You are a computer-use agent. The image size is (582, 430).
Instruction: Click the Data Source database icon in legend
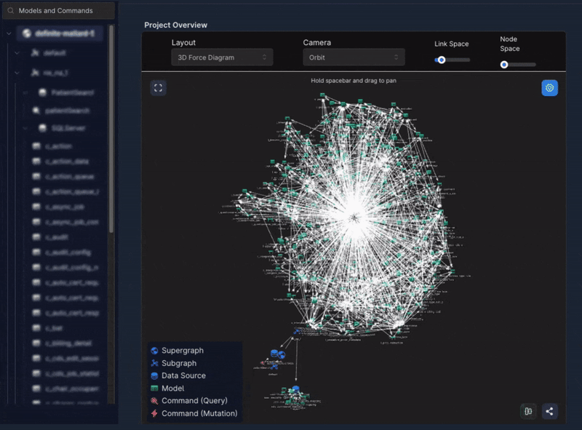click(154, 375)
